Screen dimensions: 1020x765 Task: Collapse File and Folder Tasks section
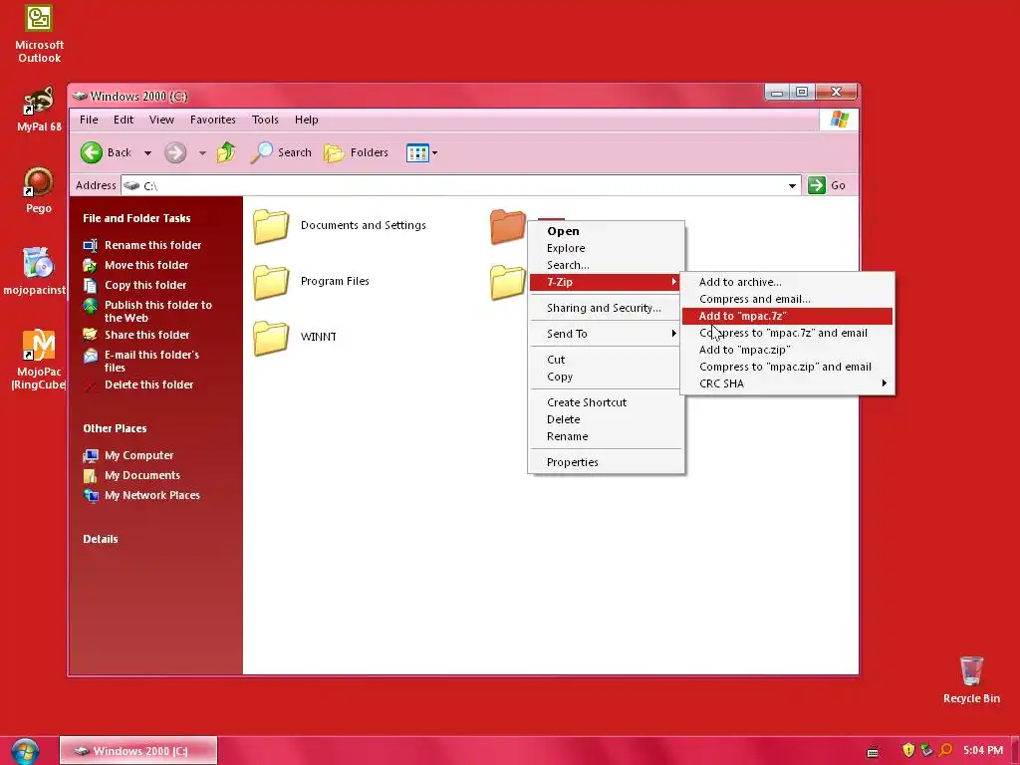pyautogui.click(x=136, y=218)
